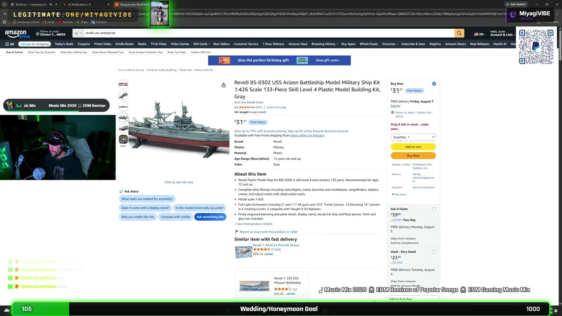
Task: Open the EN language selector
Action: (479, 34)
